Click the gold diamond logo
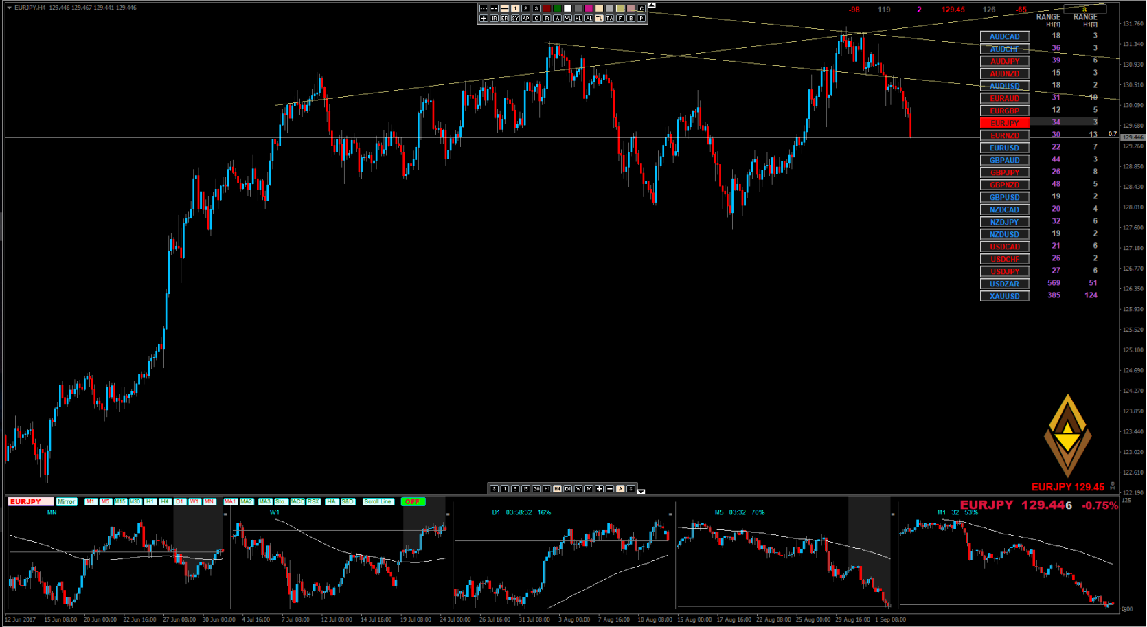The image size is (1147, 627). [x=1068, y=435]
